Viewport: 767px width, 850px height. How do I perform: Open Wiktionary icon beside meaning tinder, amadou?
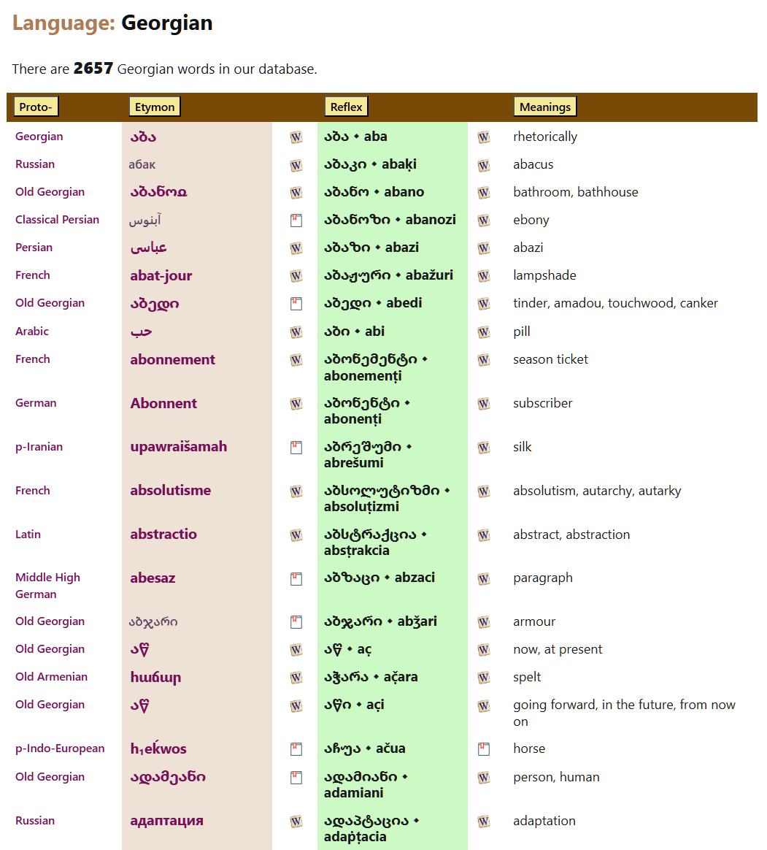484,304
